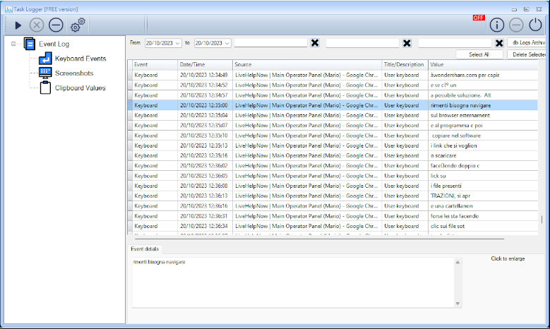Image resolution: width=550 pixels, height=329 pixels.
Task: Select the row 'o scaricare'
Action: click(333, 156)
